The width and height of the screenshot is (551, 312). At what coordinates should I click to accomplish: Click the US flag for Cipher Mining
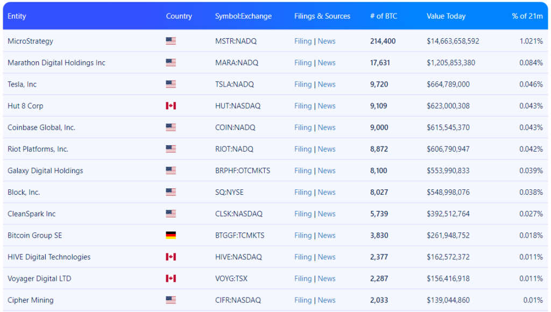(x=171, y=300)
